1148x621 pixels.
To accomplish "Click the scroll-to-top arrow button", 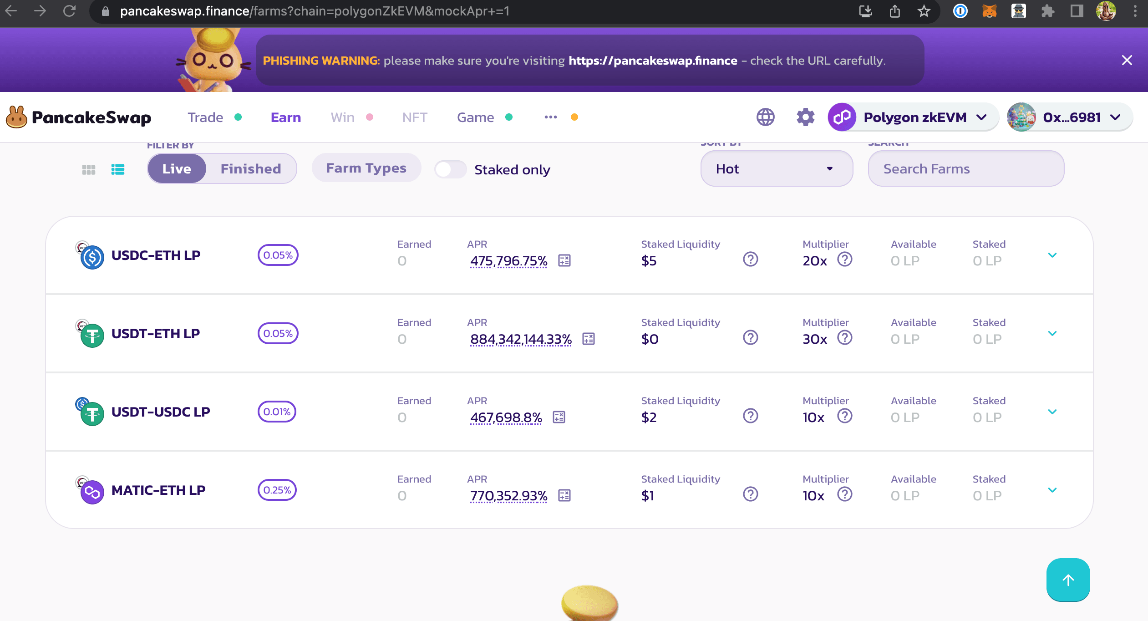I will 1068,580.
